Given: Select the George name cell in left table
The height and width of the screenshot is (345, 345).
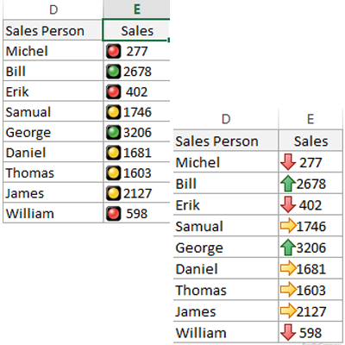Looking at the screenshot, I should click(53, 132).
